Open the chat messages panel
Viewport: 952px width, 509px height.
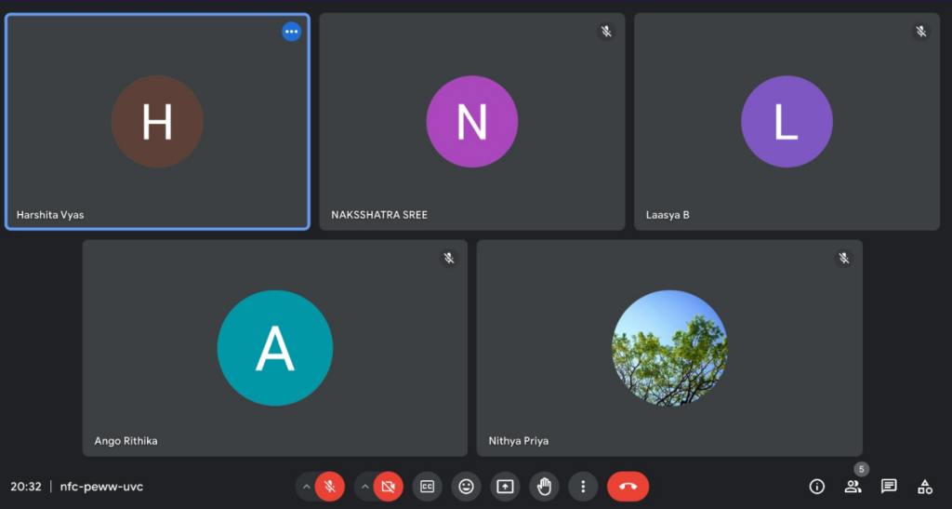click(x=889, y=486)
